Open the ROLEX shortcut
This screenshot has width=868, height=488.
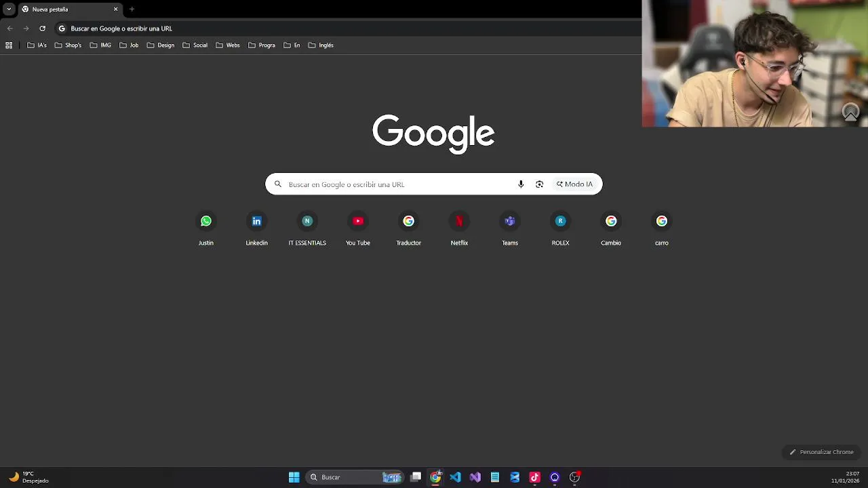(560, 228)
